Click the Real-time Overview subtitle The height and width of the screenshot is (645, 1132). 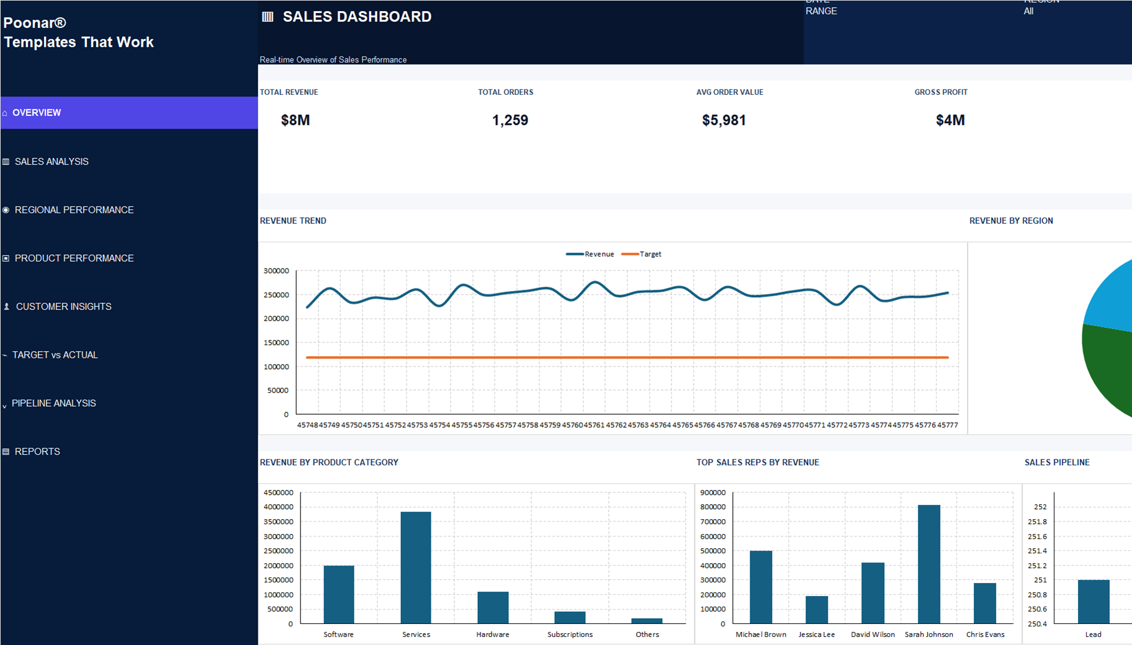pyautogui.click(x=333, y=60)
